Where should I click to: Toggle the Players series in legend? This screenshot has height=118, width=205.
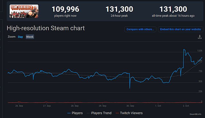coord(75,113)
